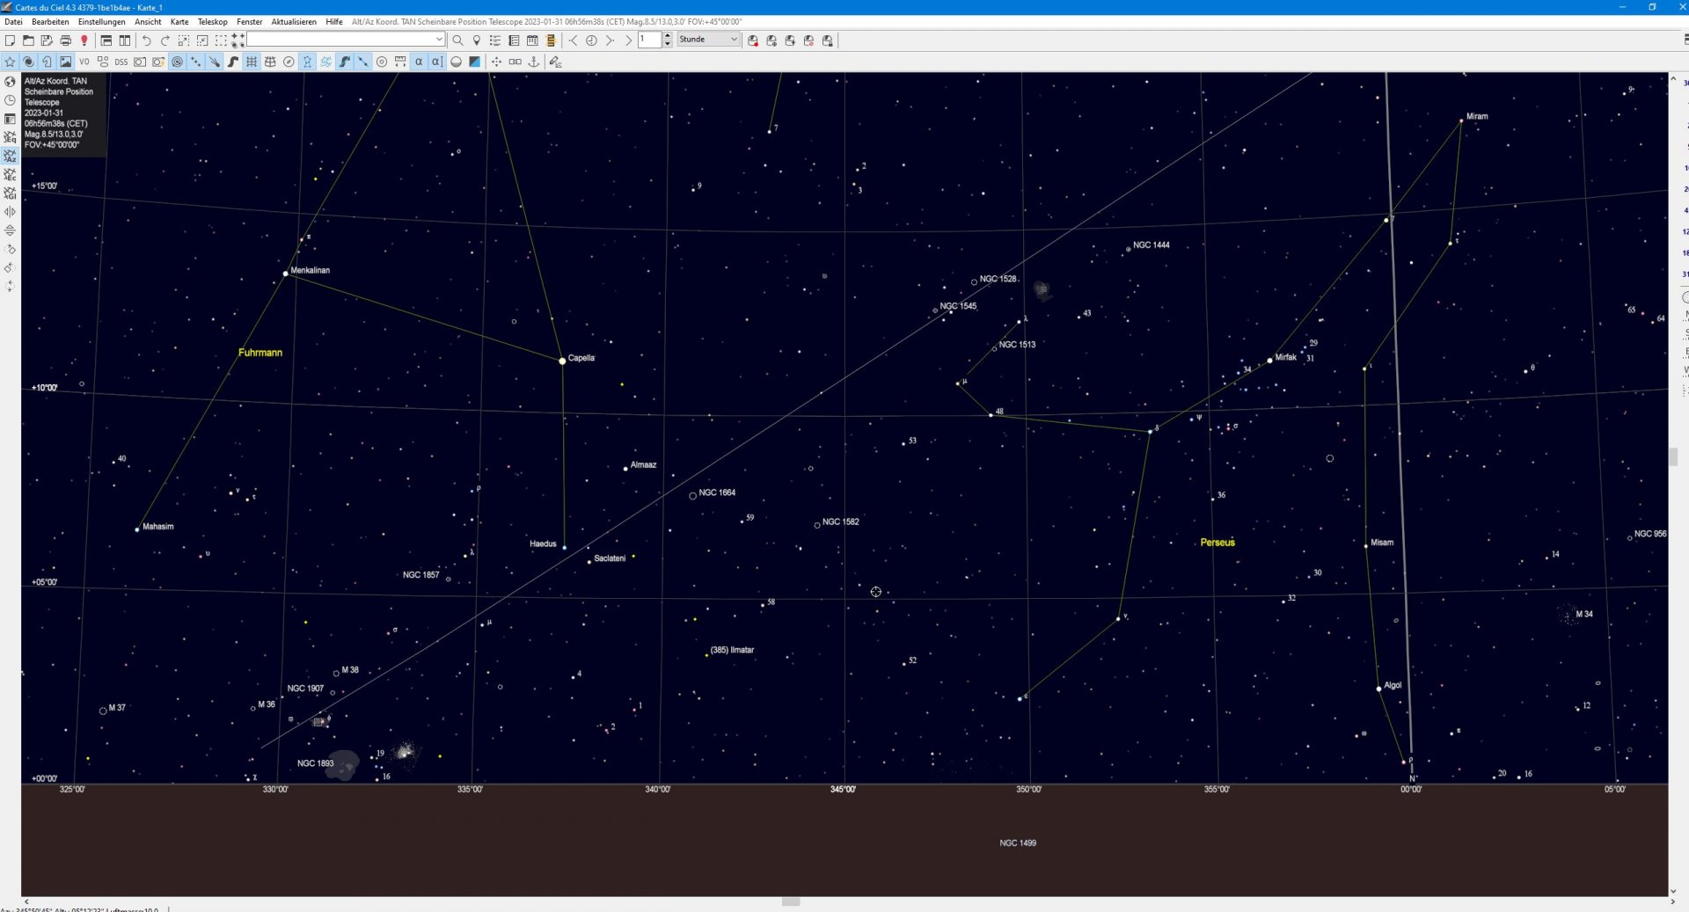Click the anchor track icon
Viewport: 1689px width, 912px height.
tap(533, 62)
